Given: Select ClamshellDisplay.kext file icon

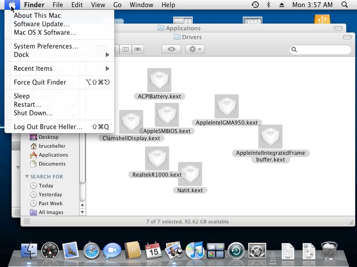Looking at the screenshot, I should [x=131, y=122].
